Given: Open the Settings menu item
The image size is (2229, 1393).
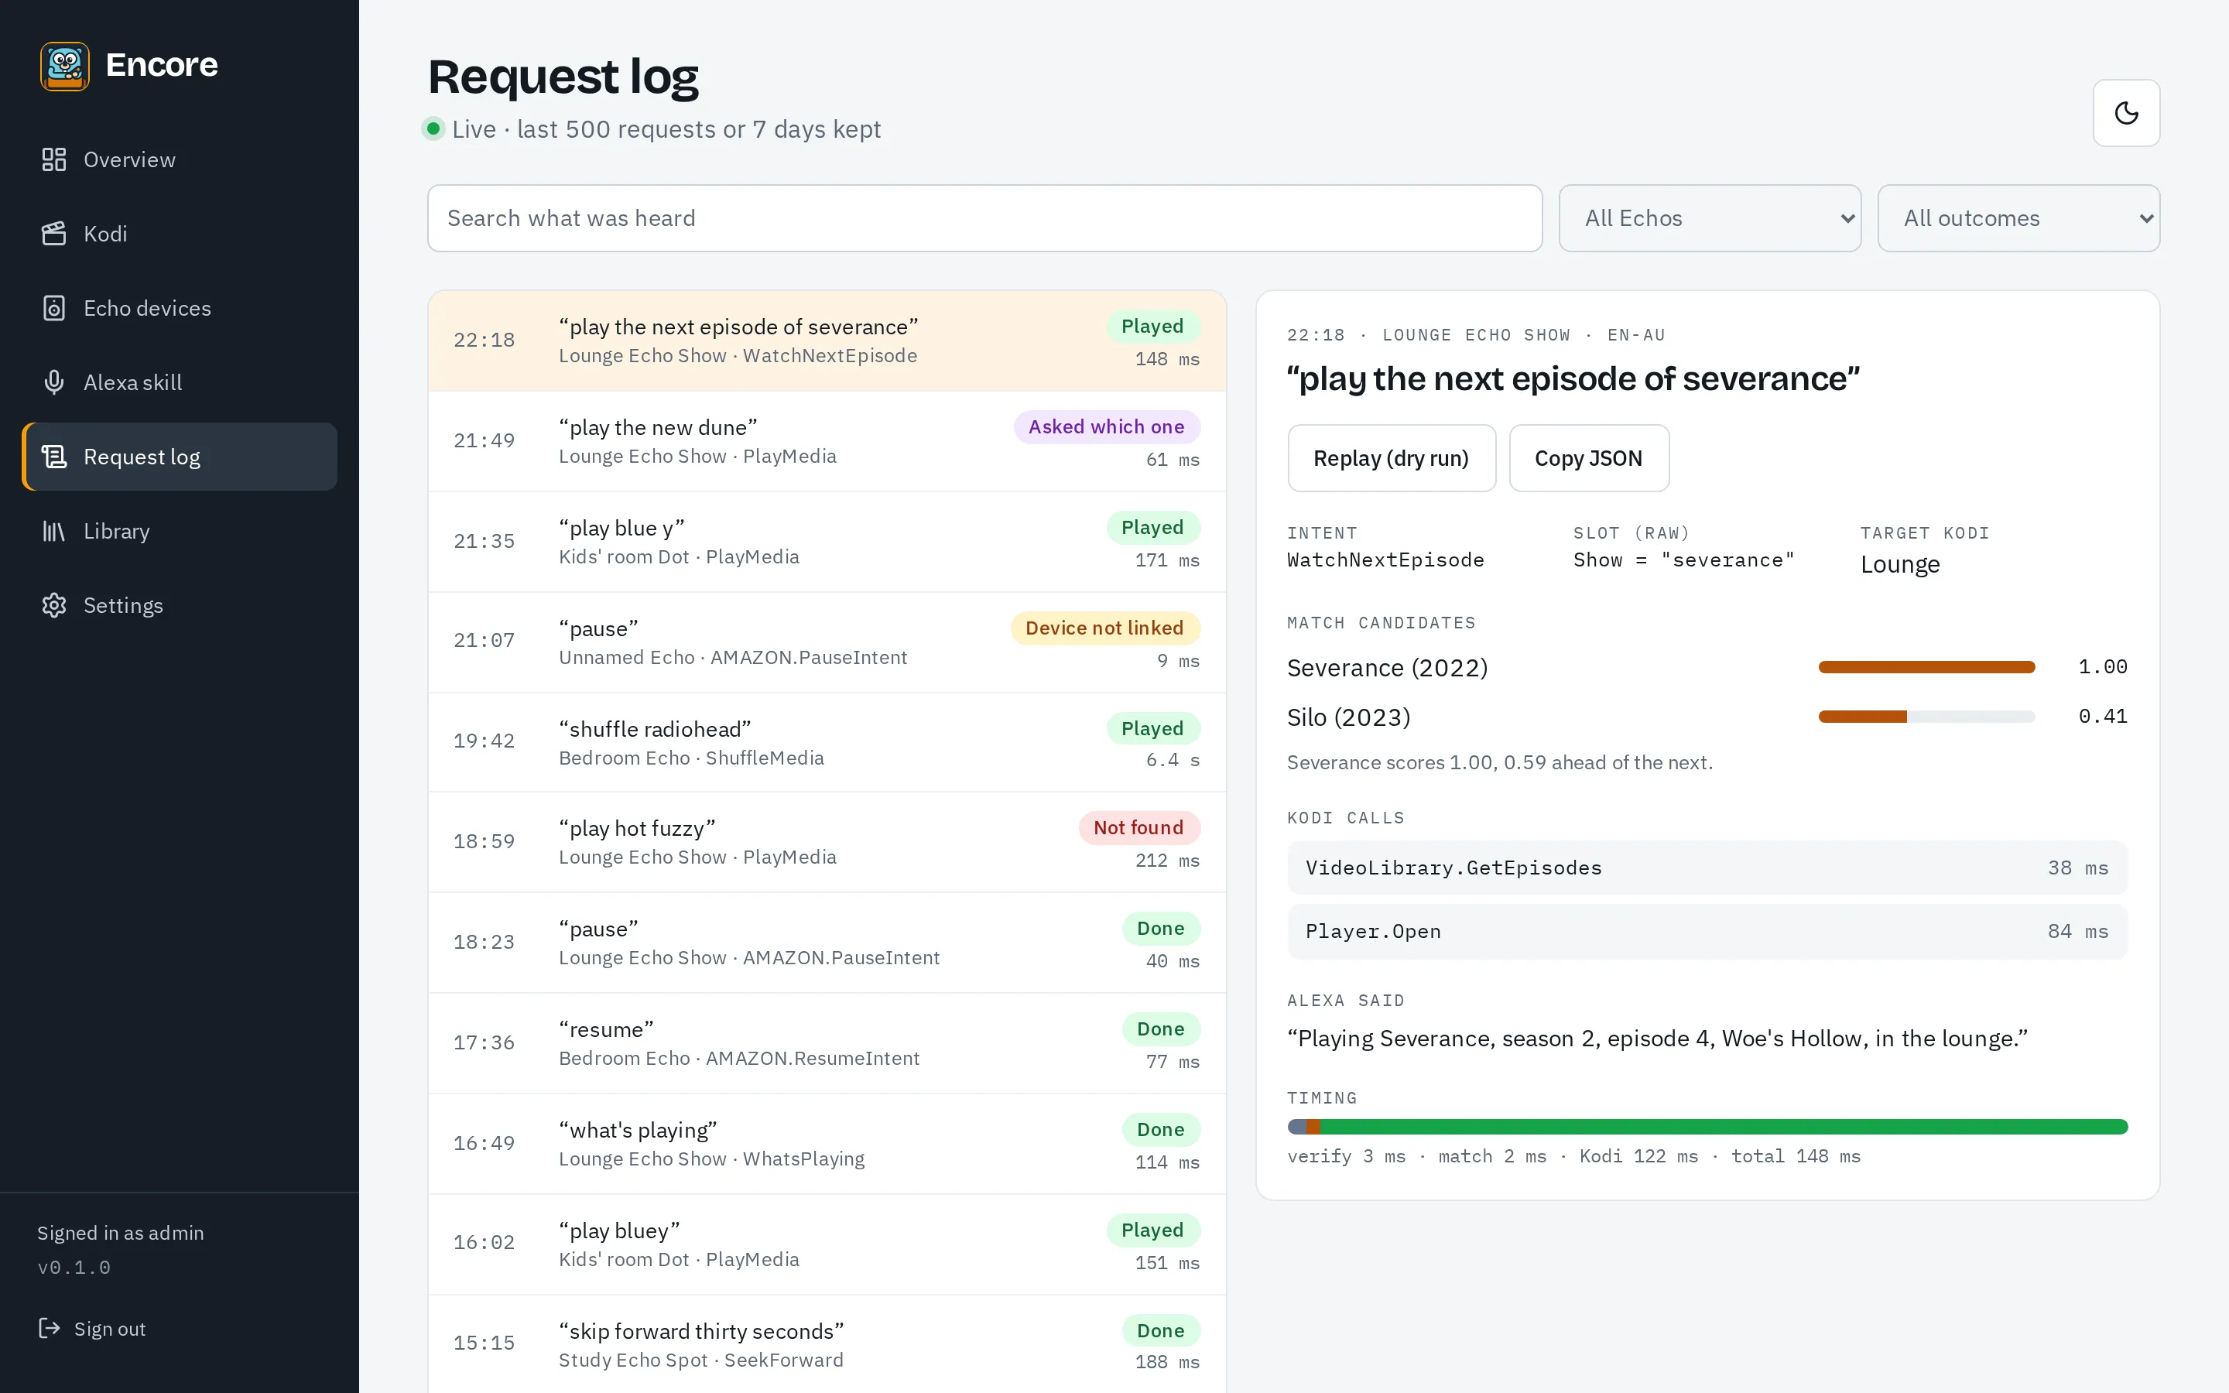Looking at the screenshot, I should click(180, 605).
